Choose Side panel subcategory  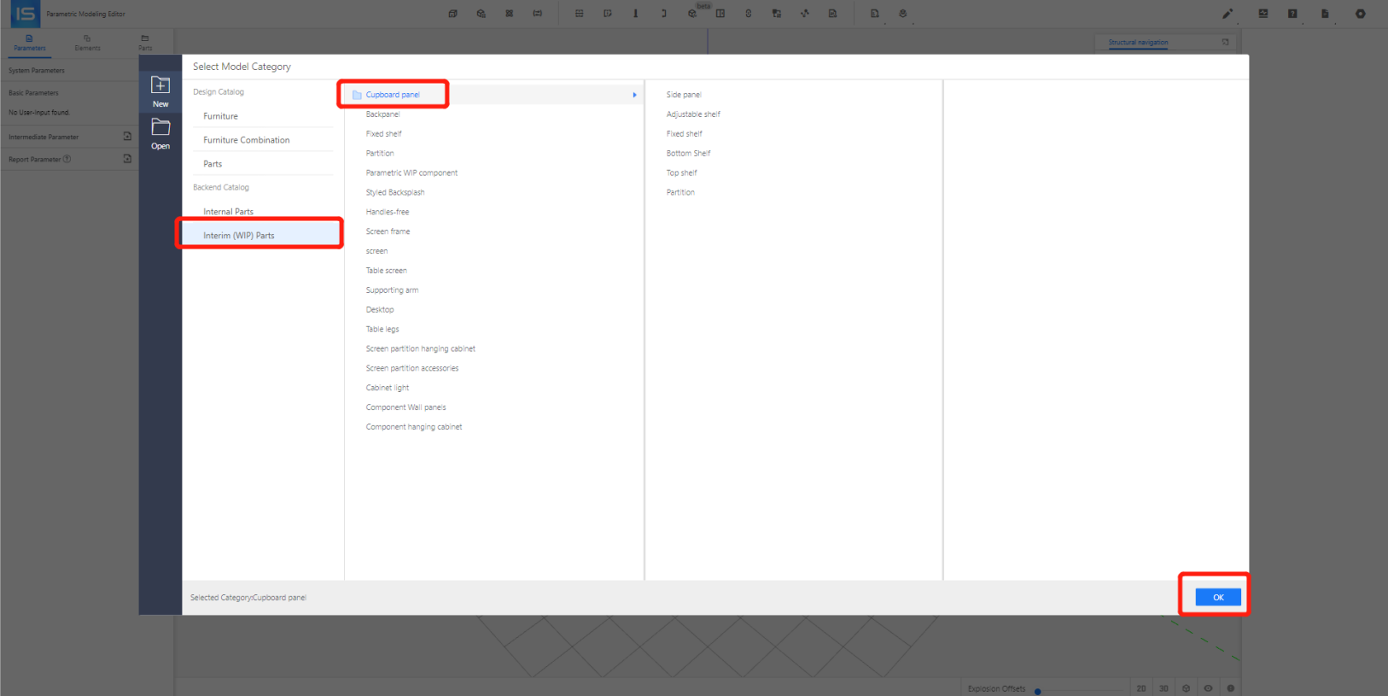coord(684,95)
